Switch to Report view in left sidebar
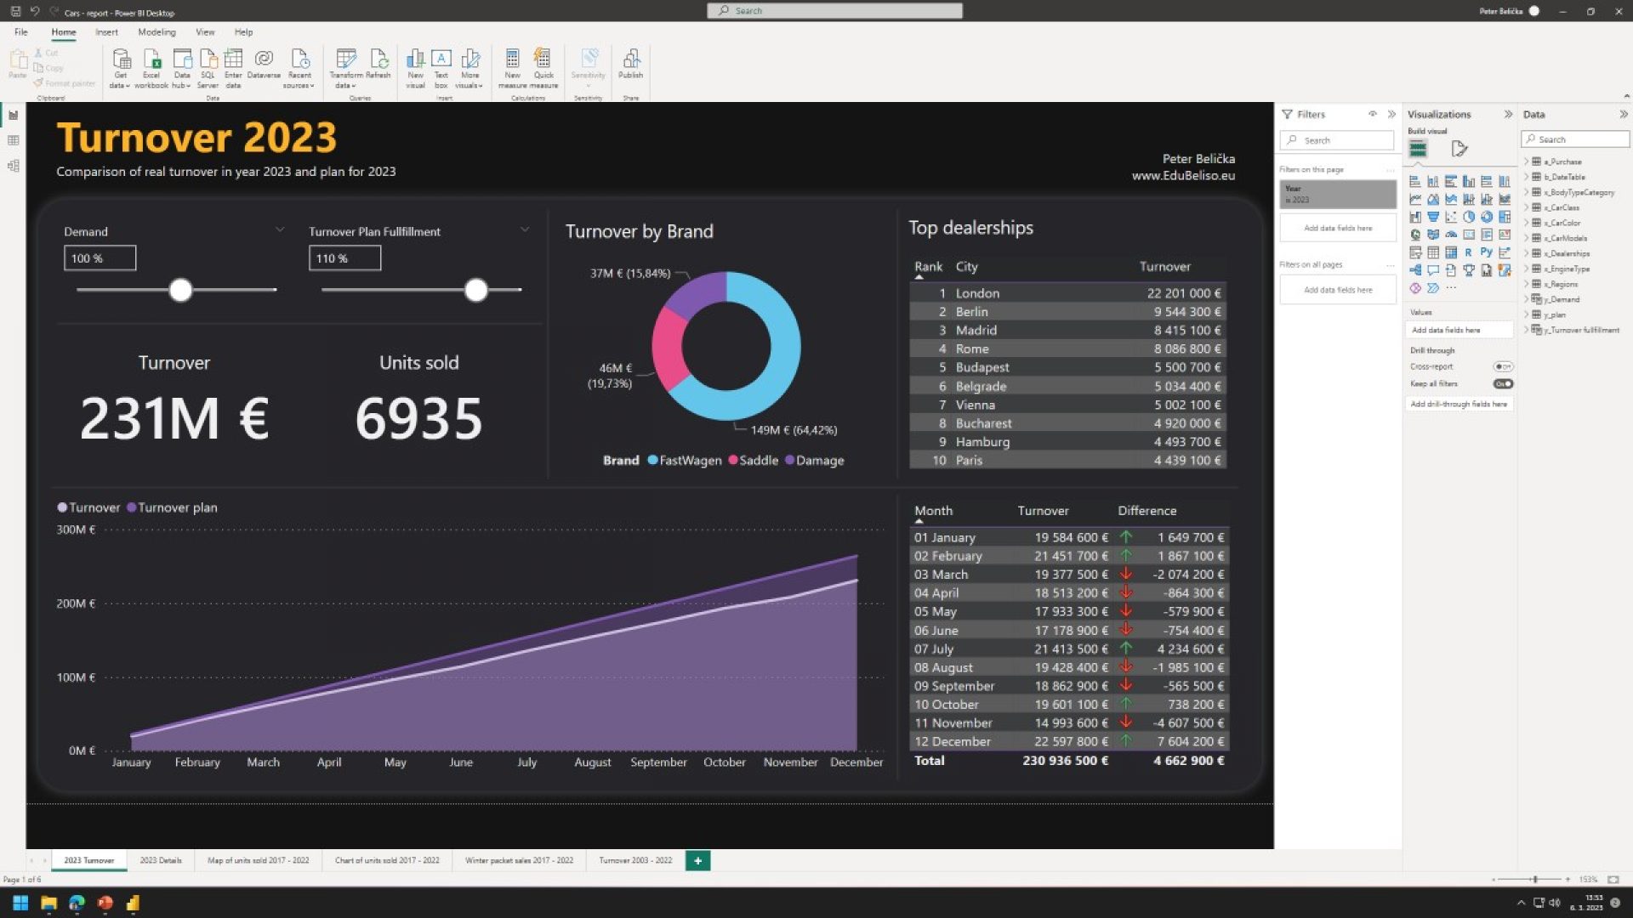Viewport: 1633px width, 918px height. point(13,115)
